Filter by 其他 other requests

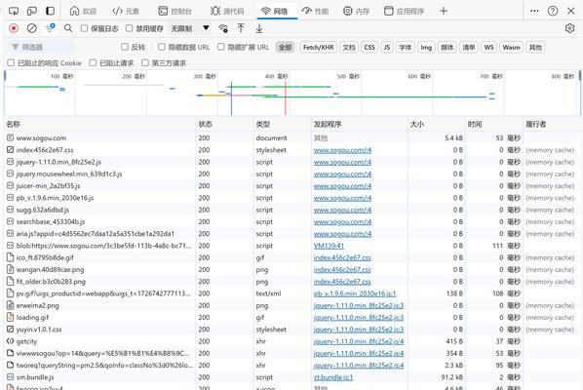[535, 47]
